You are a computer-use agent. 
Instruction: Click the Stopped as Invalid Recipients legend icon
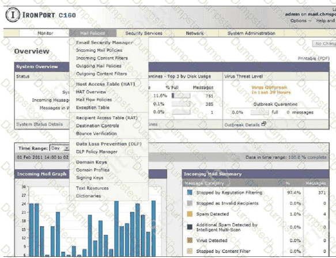tap(190, 203)
